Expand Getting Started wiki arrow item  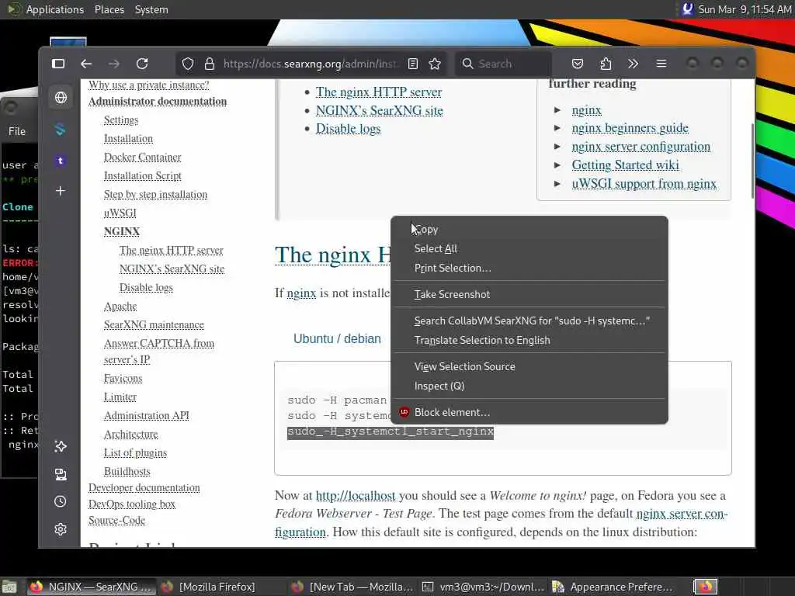pyautogui.click(x=557, y=165)
